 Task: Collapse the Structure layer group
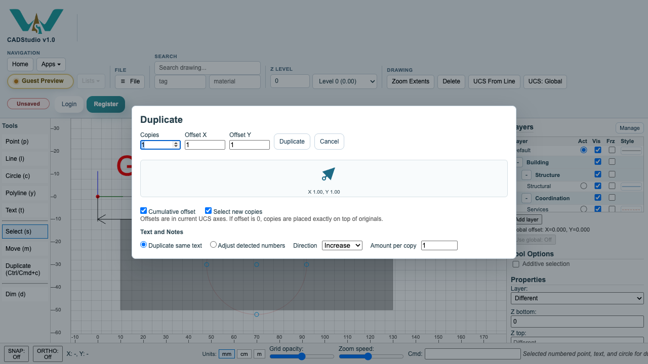tap(526, 175)
